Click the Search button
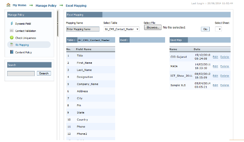Viewport: 244px width, 142px height. point(44,73)
